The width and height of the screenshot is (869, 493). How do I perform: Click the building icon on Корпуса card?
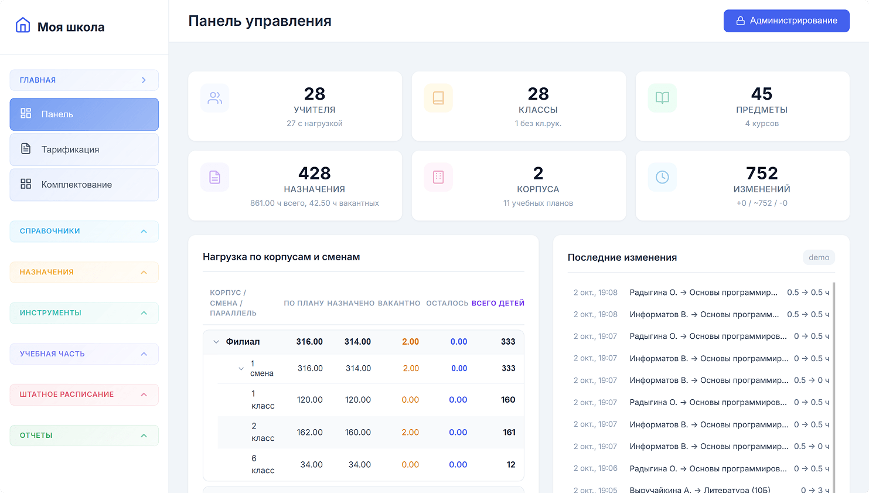pos(438,177)
